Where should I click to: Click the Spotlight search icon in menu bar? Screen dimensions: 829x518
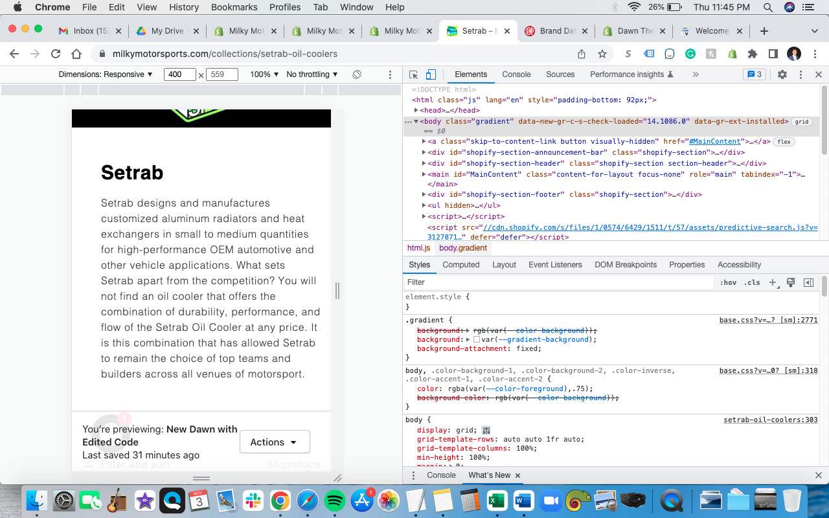[x=768, y=7]
